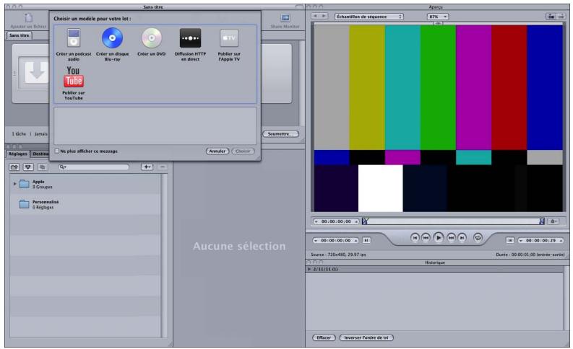
Task: Click the Effacer button in Historique
Action: click(324, 337)
